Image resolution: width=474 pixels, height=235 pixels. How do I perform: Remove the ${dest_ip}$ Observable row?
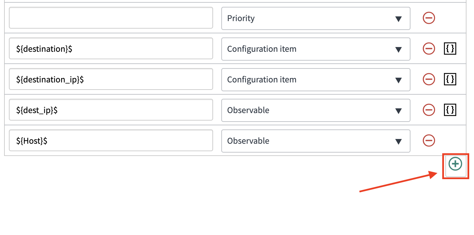coord(429,110)
